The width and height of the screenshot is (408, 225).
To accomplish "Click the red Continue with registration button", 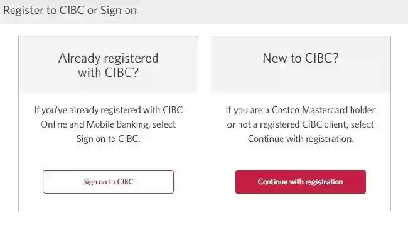I will pos(301,182).
